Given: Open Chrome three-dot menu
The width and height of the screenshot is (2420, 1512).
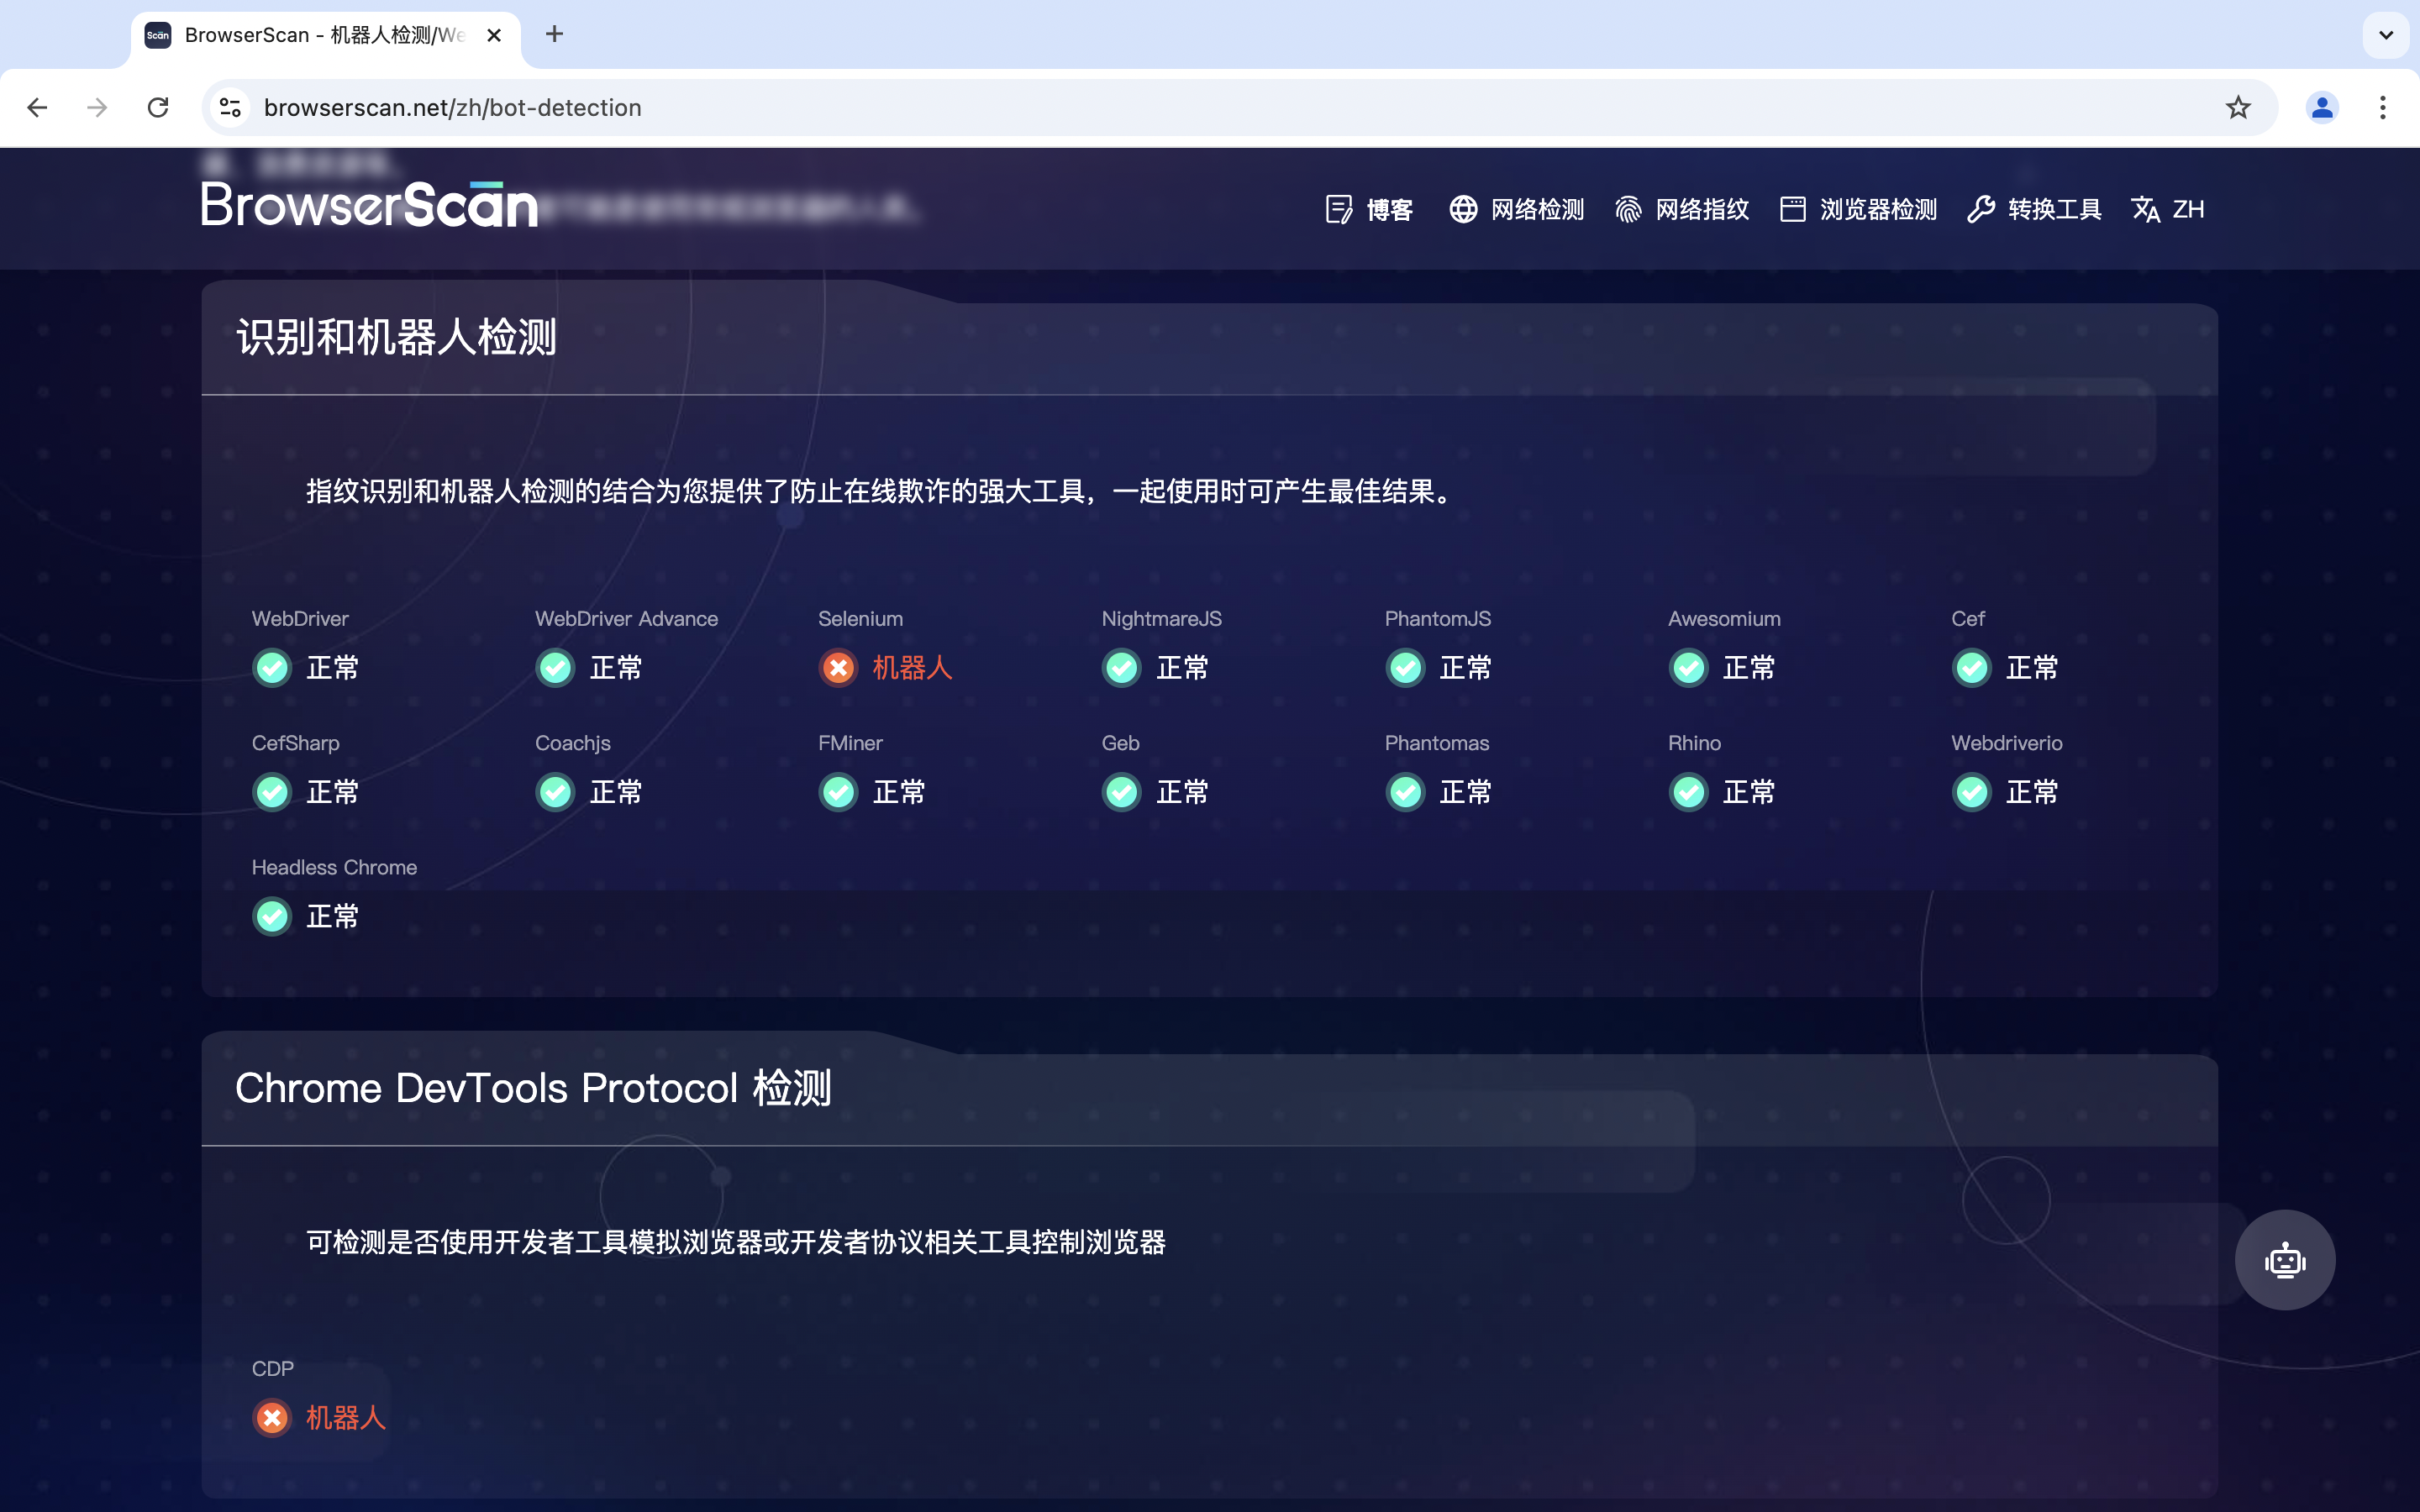Looking at the screenshot, I should [2383, 107].
